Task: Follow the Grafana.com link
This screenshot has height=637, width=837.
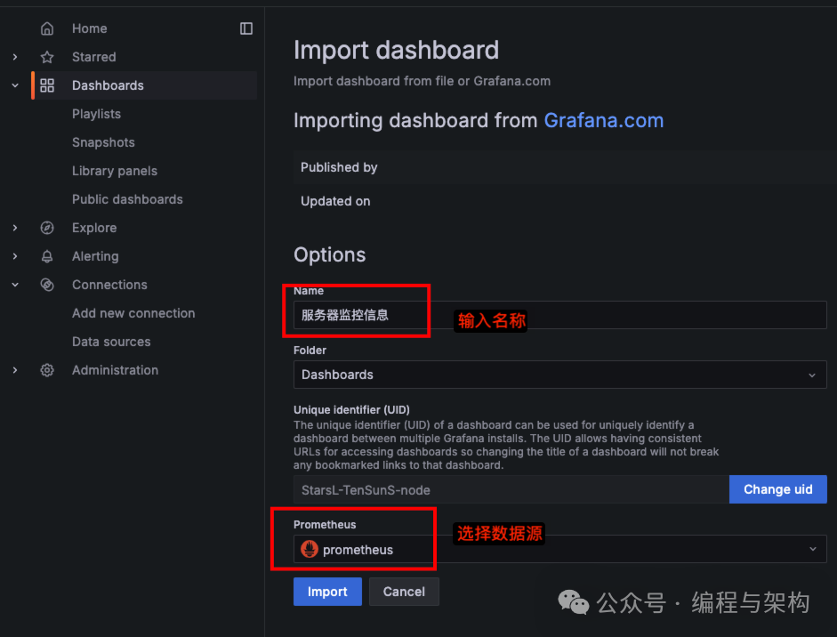Action: (604, 120)
